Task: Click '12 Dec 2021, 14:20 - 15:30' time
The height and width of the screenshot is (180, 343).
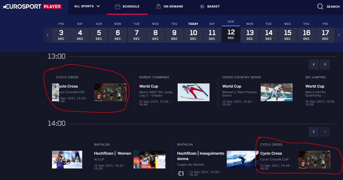Action: tap(110, 167)
